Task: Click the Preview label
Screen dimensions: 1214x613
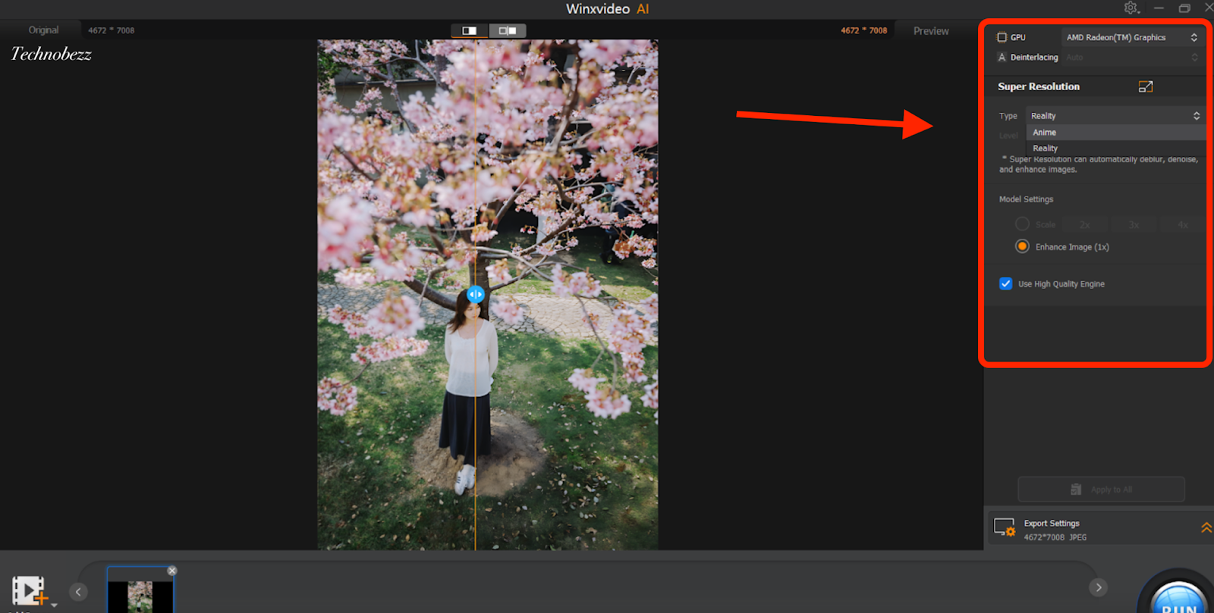Action: point(931,31)
